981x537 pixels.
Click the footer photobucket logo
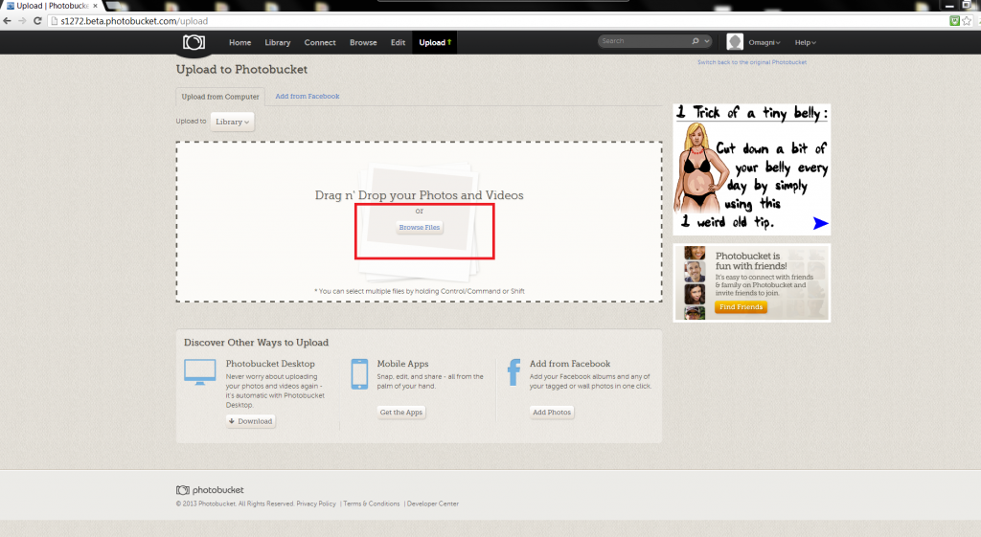210,490
